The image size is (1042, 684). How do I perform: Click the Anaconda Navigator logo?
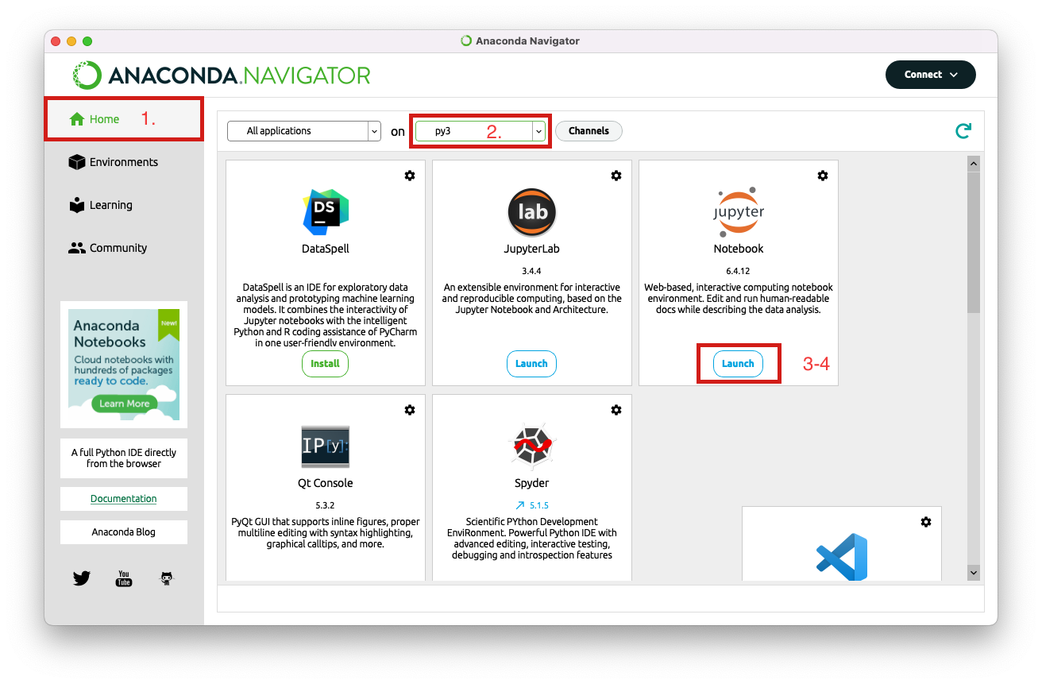coord(222,75)
